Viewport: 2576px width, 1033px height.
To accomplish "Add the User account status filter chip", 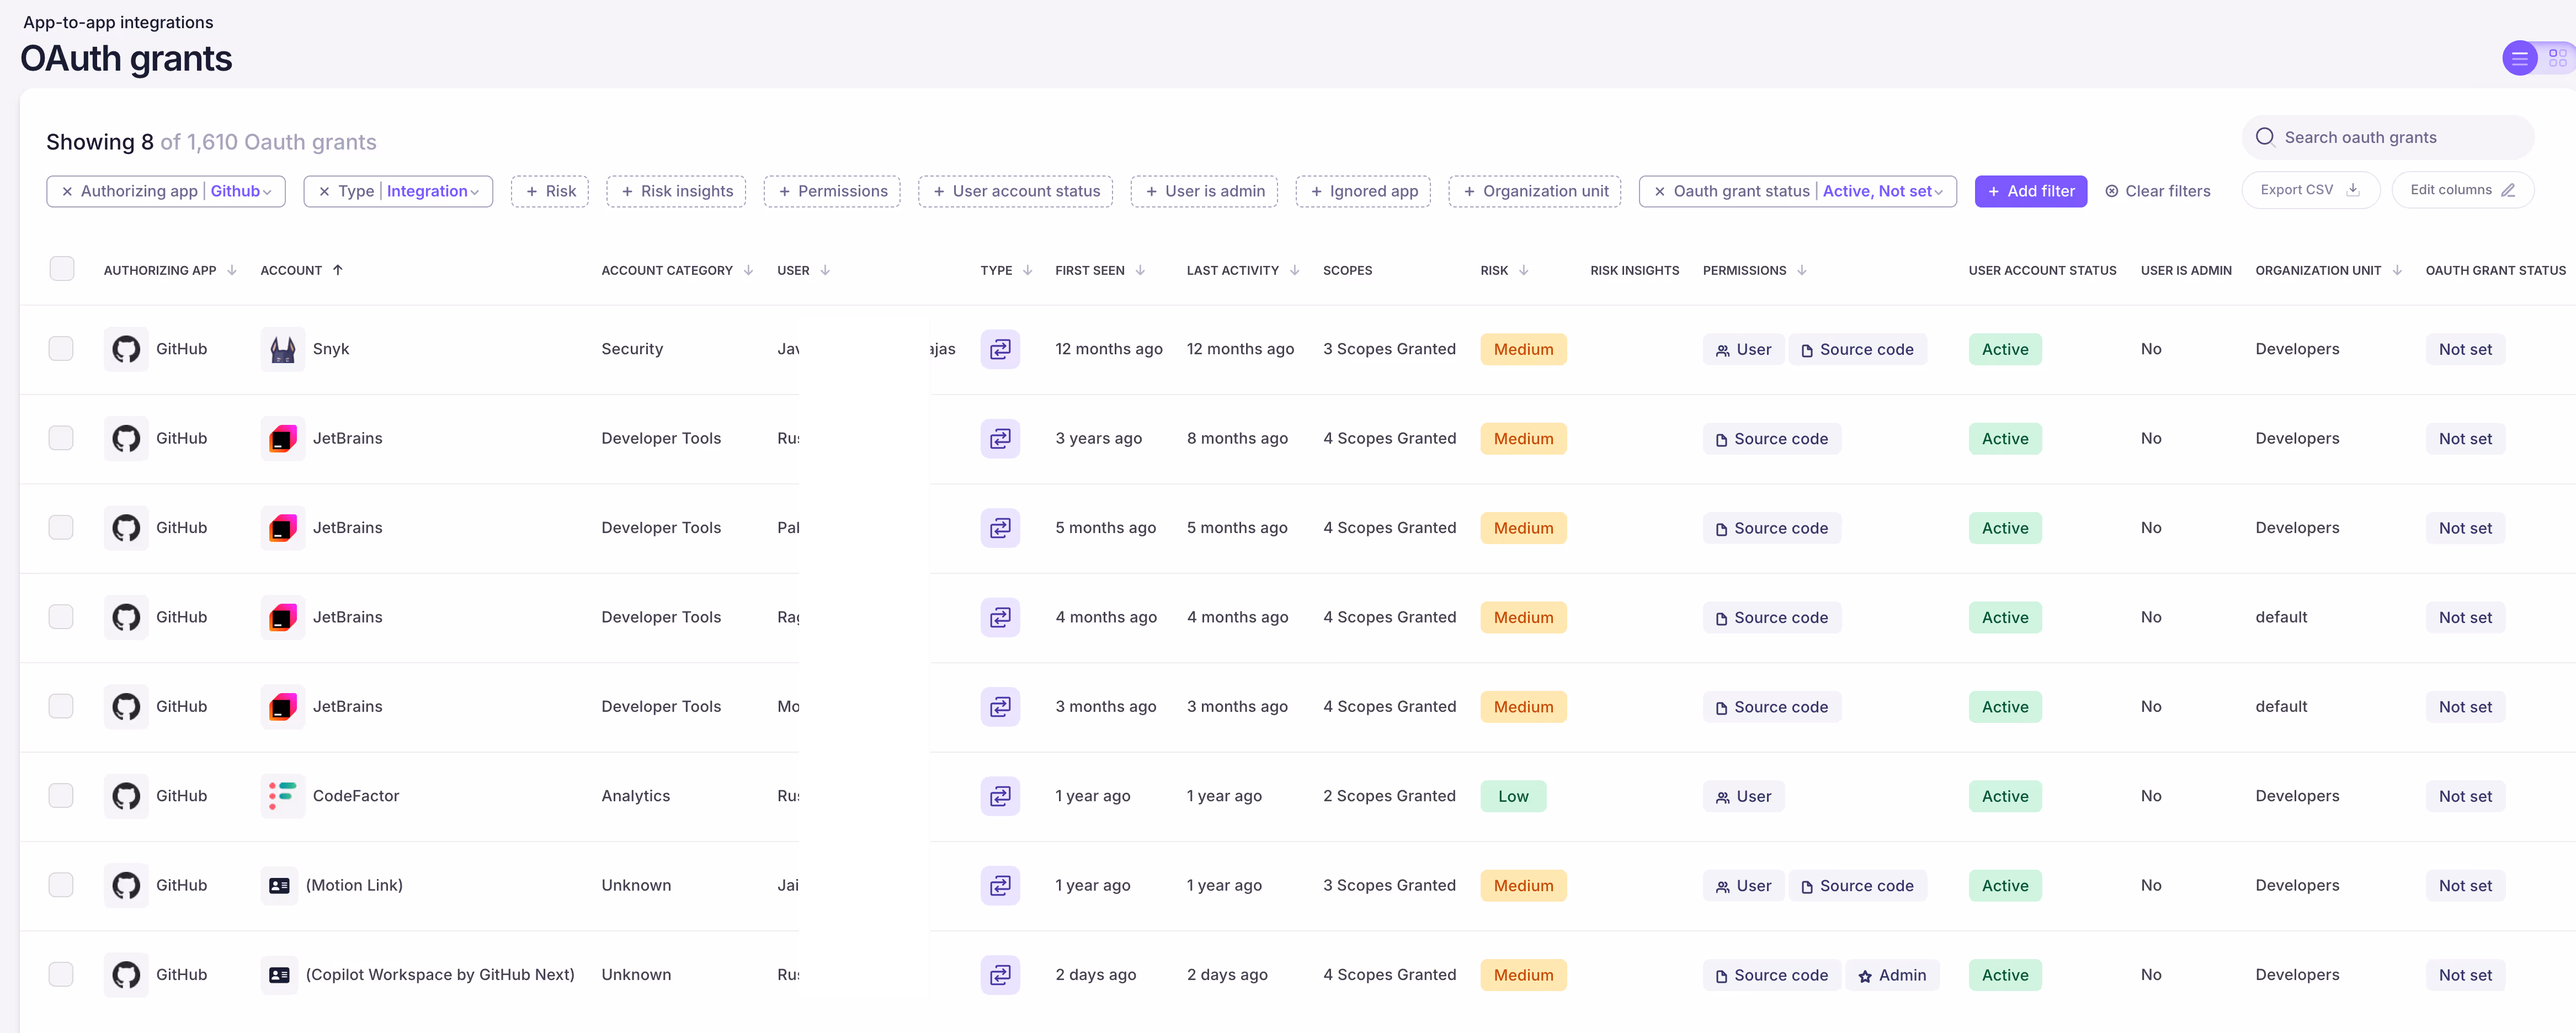I will pos(1015,191).
